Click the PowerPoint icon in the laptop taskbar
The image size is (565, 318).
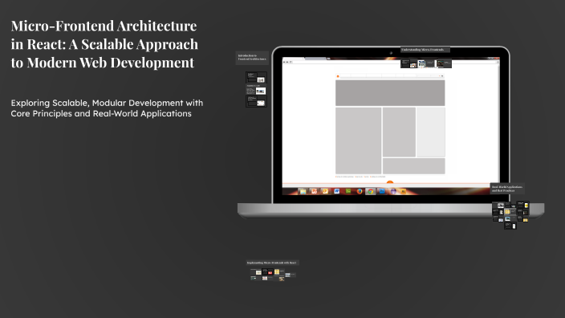tap(315, 191)
